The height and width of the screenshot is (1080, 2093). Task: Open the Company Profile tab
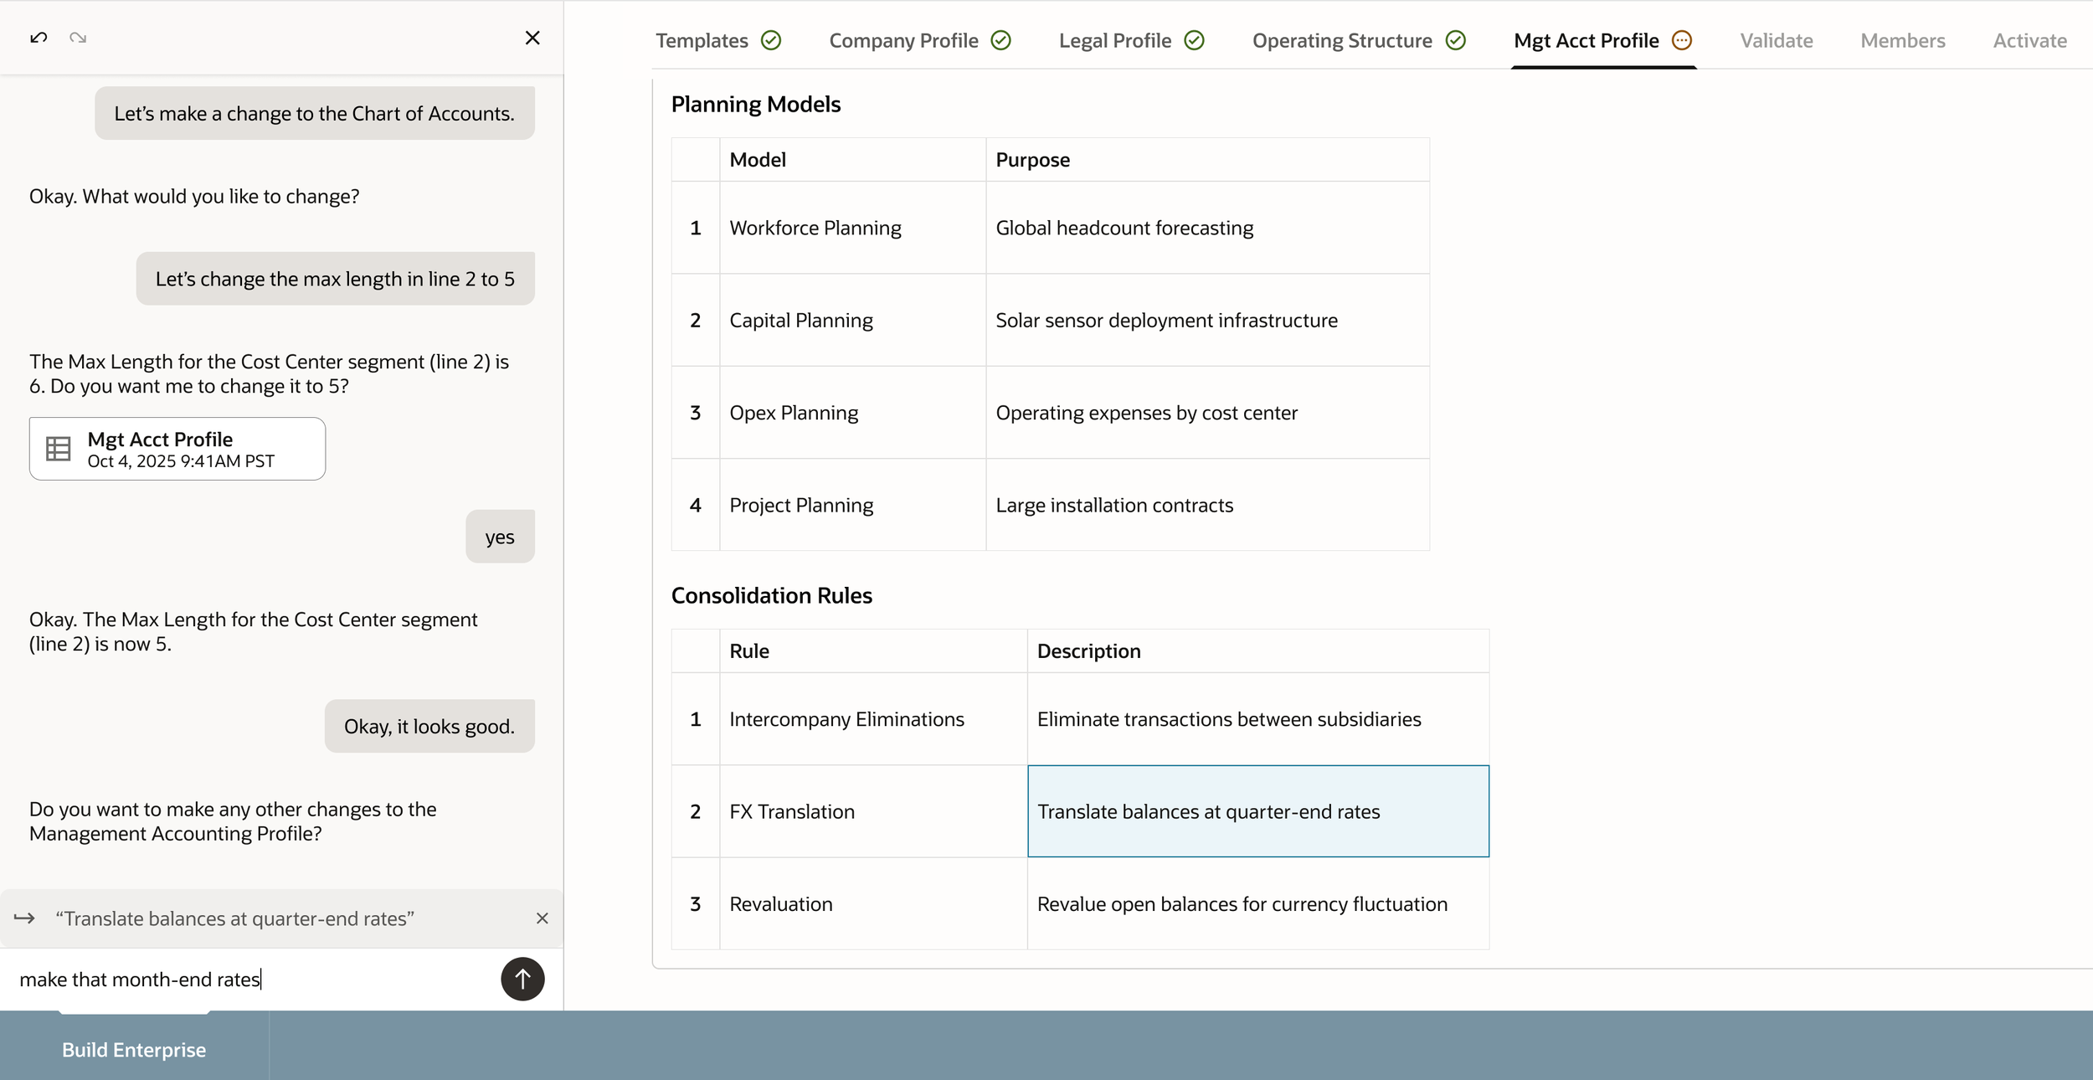pos(903,39)
